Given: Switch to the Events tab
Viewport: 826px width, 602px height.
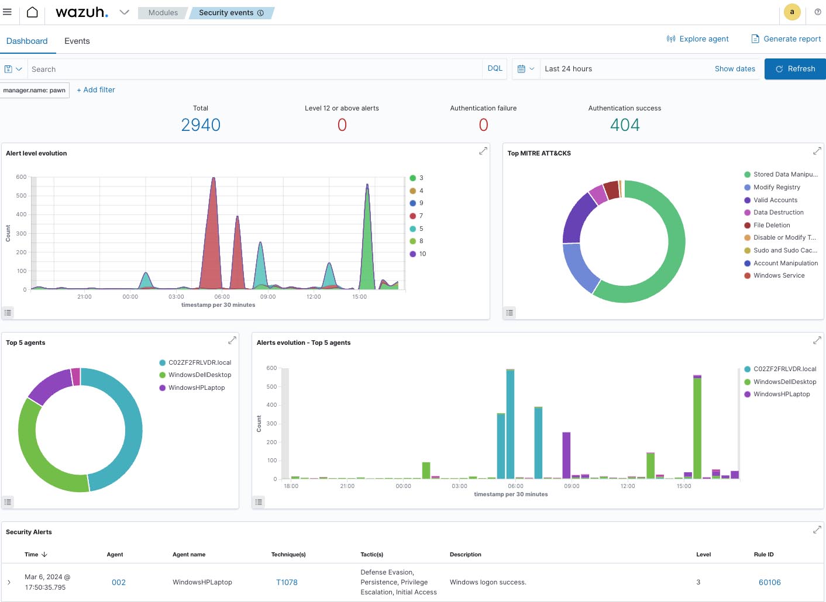Looking at the screenshot, I should pos(77,41).
